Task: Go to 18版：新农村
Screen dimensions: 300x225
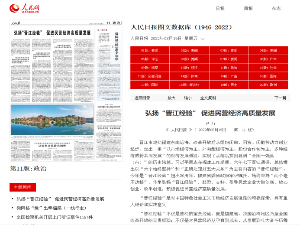Action: coord(190,85)
